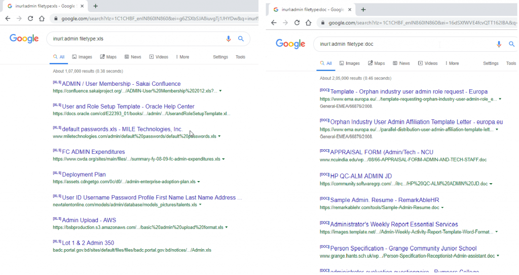The height and width of the screenshot is (275, 519).
Task: Open Deployment Plan result
Action: point(84,174)
